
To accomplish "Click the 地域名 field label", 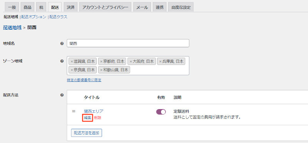I will [9, 43].
